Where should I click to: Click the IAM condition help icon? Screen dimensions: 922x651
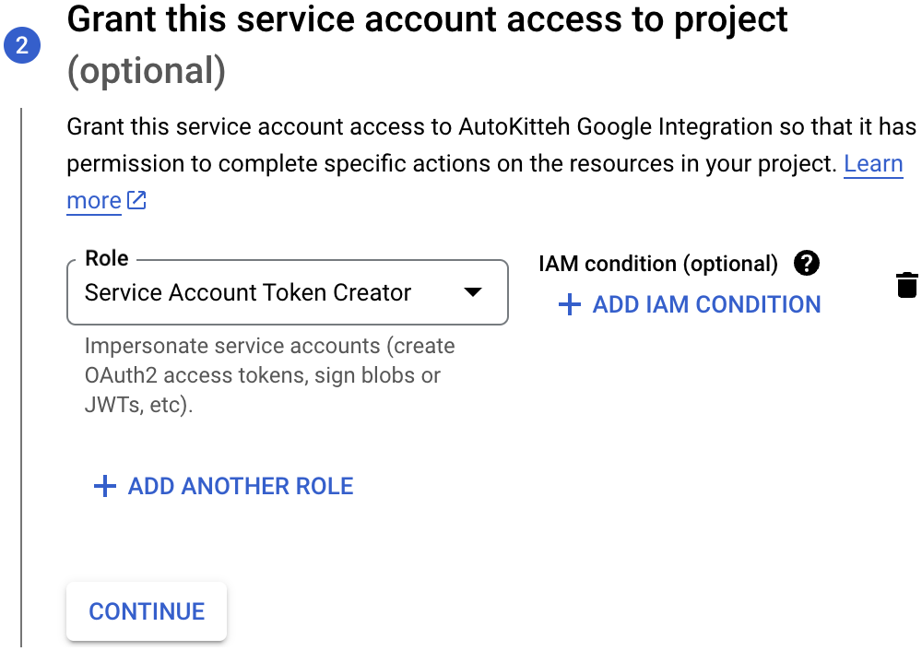click(806, 263)
